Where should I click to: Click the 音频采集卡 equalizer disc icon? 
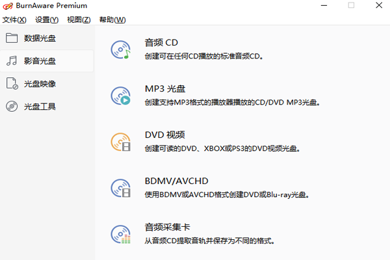121,234
